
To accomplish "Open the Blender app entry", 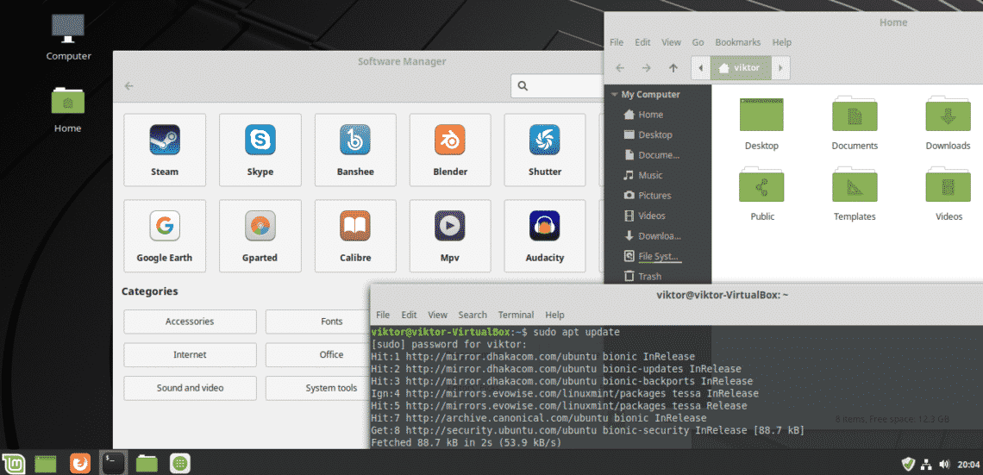I will point(449,149).
